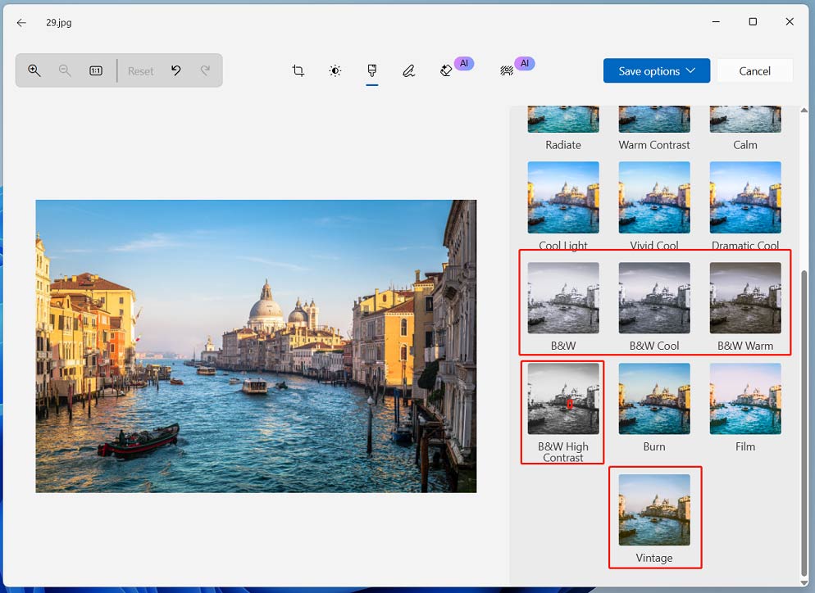
Task: Reset all photo edits
Action: coord(140,70)
